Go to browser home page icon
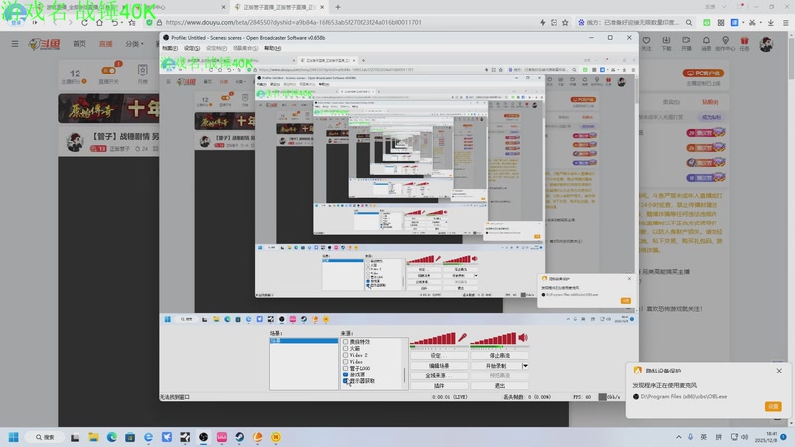This screenshot has width=795, height=447. click(100, 22)
